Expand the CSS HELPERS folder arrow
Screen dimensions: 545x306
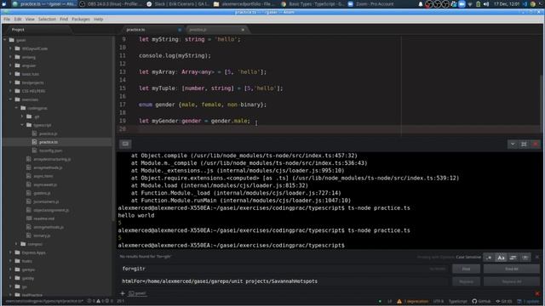(10, 91)
